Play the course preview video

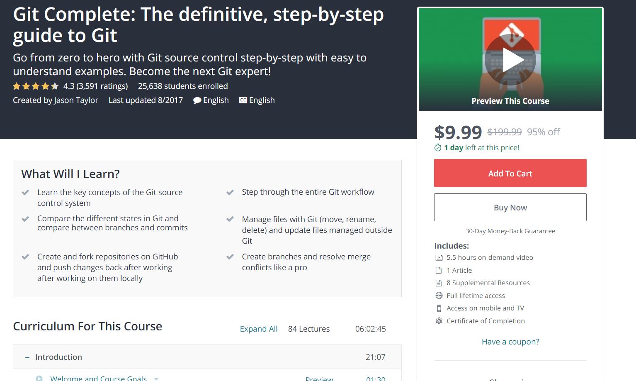pyautogui.click(x=510, y=60)
